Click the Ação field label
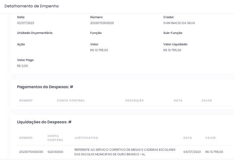This screenshot has height=160, width=234. pyautogui.click(x=21, y=44)
